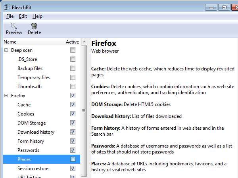Screen dimensions: 238x178
Task: Click the Delete trash can icon
Action: click(x=34, y=26)
